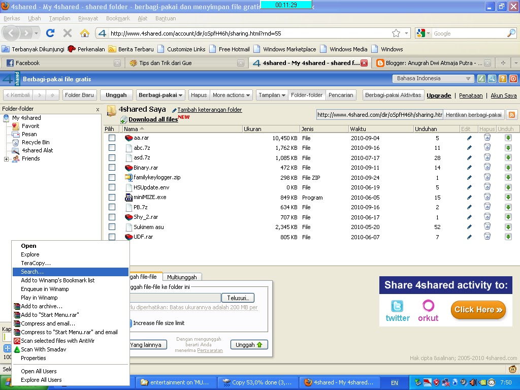Tick the HSUpdate.env checkbox
The width and height of the screenshot is (520, 390).
tap(112, 187)
